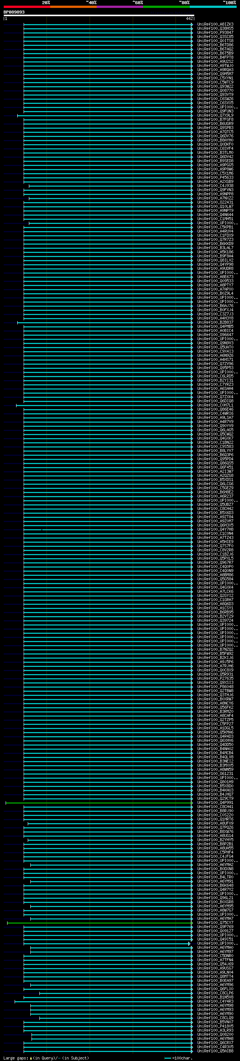Select the UniRef100_C1MM51 label

(x=215, y=219)
